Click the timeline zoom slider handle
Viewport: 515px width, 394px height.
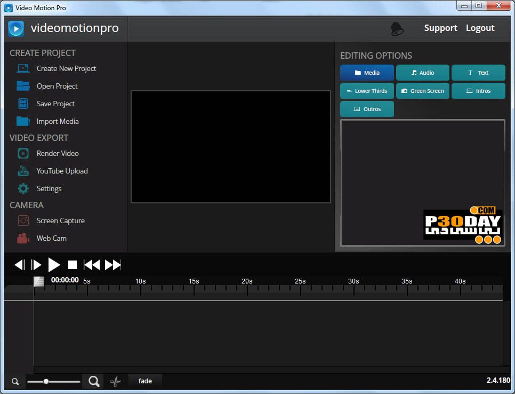tap(46, 382)
